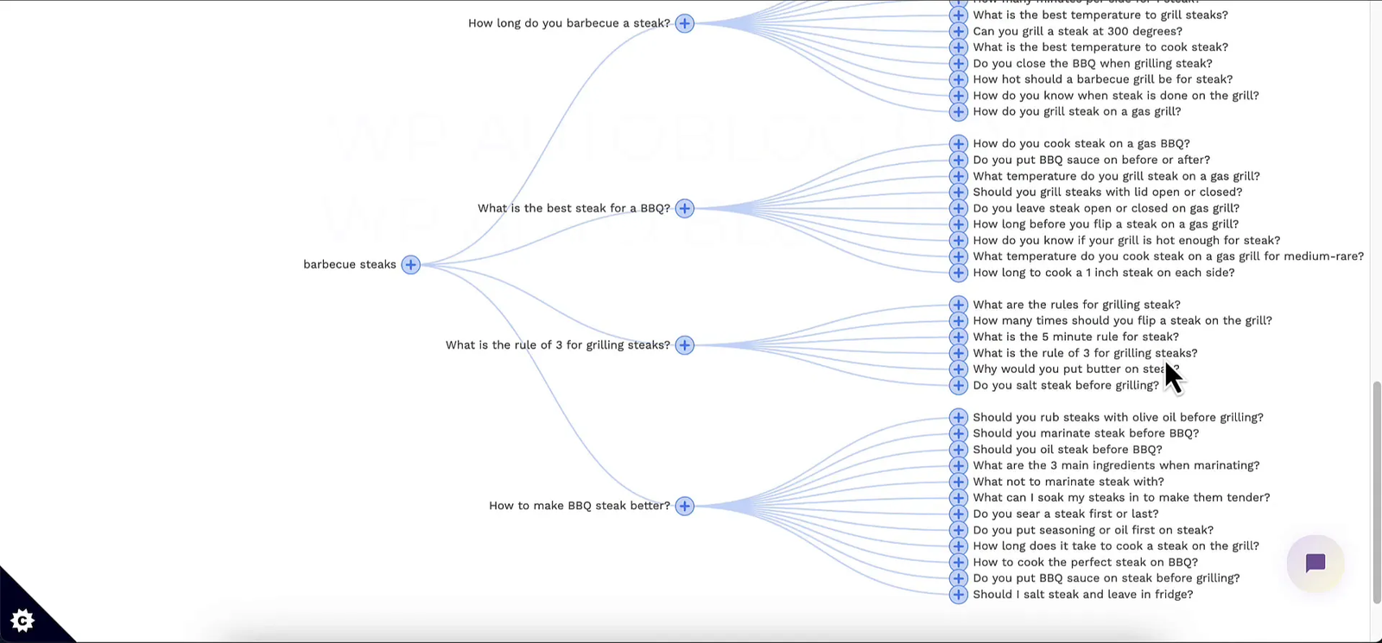Click plus beside 'Should I salt steak and leave in fridge?'
Viewport: 1382px width, 643px height.
(958, 595)
